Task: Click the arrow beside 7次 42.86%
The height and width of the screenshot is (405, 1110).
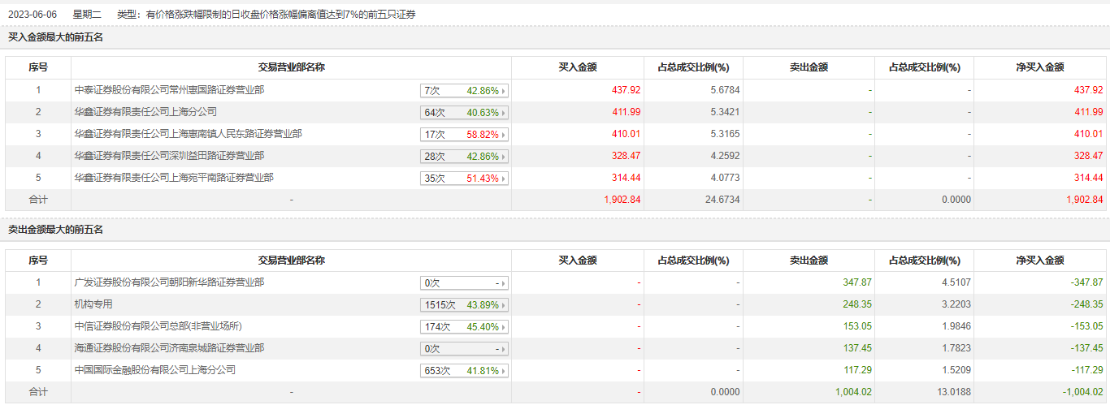Action: click(x=504, y=91)
